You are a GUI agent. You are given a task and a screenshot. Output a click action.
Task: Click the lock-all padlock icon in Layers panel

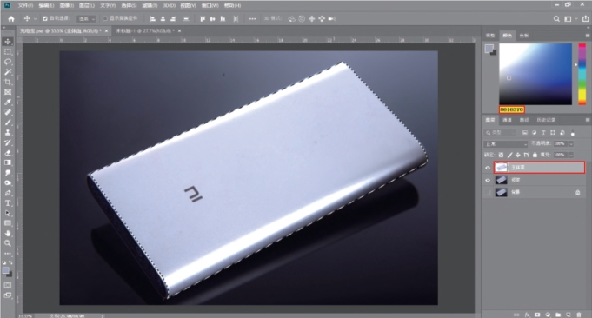pos(535,155)
